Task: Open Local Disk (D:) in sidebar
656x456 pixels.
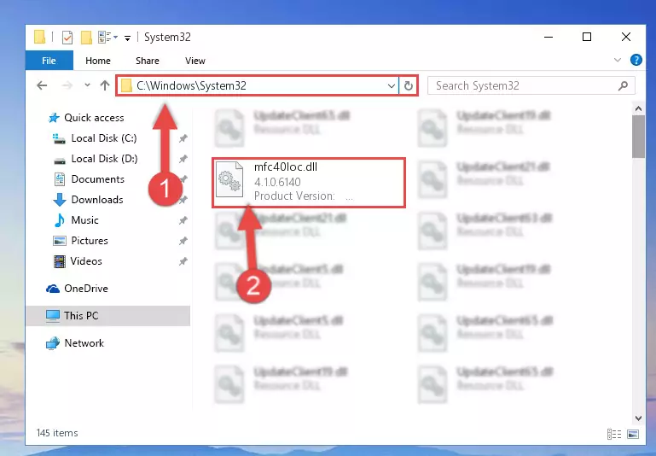Action: [104, 159]
